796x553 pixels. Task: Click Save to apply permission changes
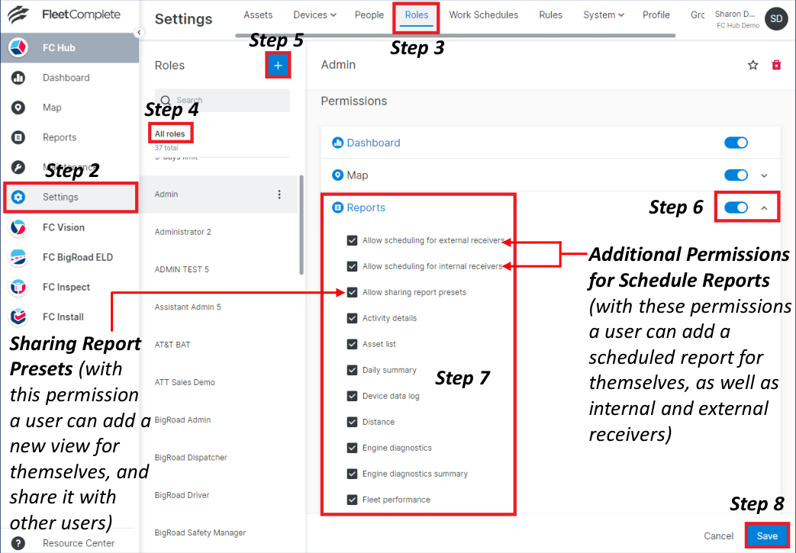(767, 535)
